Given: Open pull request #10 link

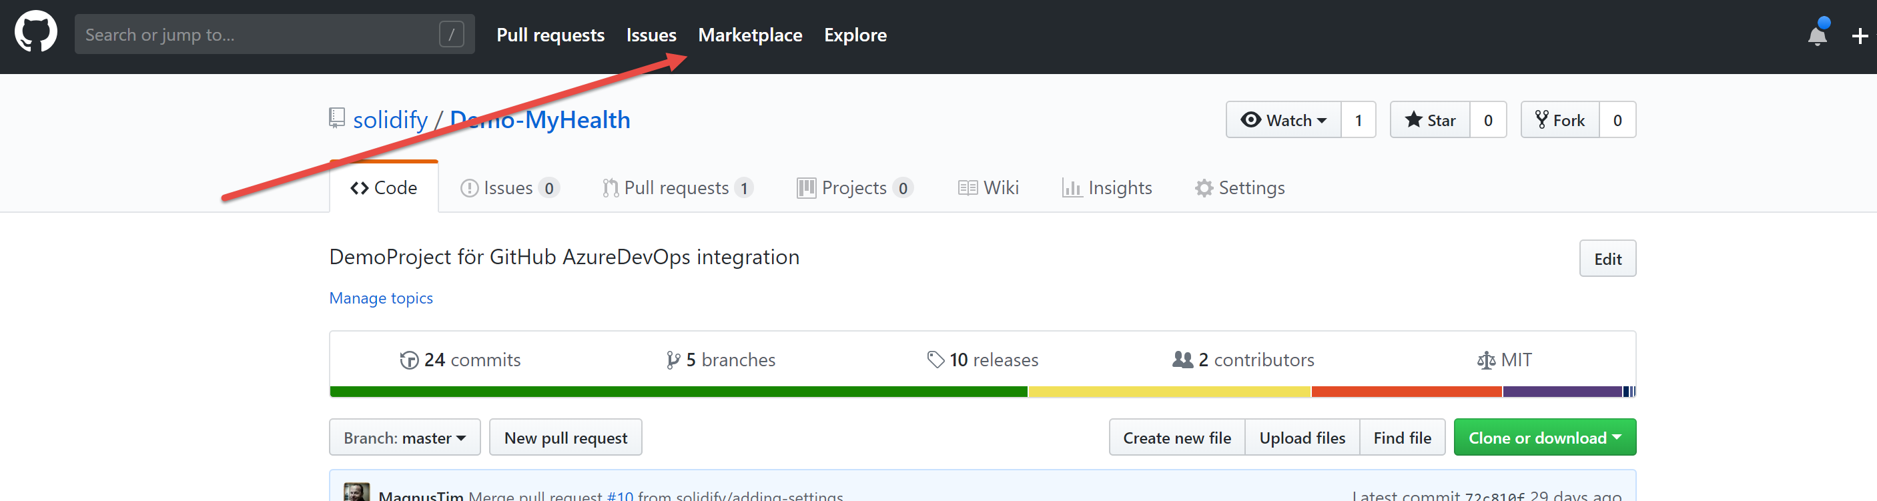Looking at the screenshot, I should click(620, 495).
